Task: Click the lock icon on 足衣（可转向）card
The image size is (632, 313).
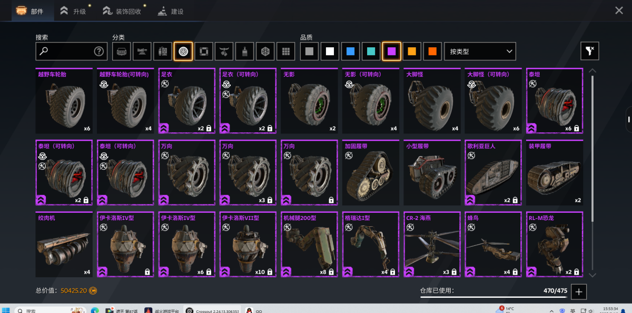Action: 270,128
